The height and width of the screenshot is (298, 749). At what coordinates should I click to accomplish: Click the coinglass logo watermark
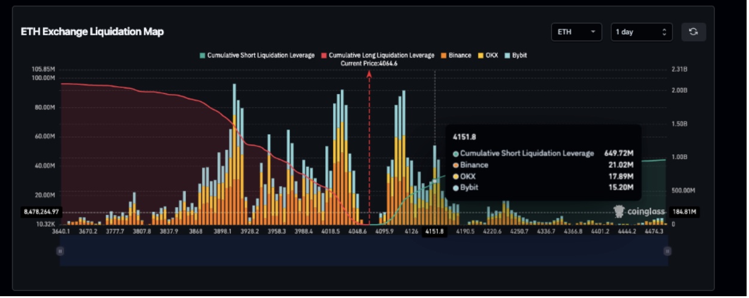coord(639,211)
